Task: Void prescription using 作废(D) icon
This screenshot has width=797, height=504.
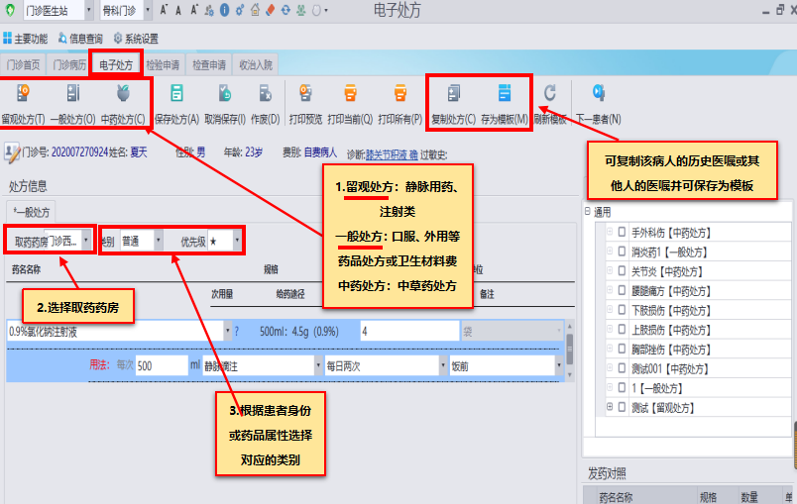Action: 266,94
